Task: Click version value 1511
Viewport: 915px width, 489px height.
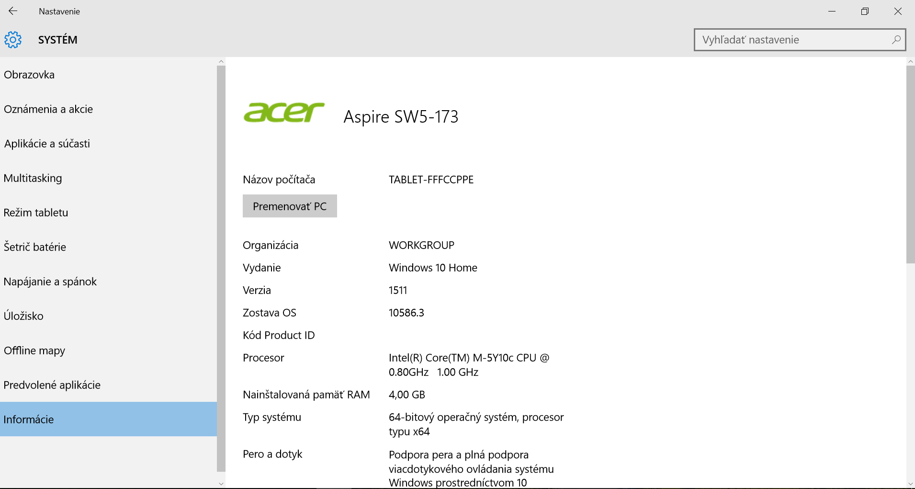Action: [398, 290]
